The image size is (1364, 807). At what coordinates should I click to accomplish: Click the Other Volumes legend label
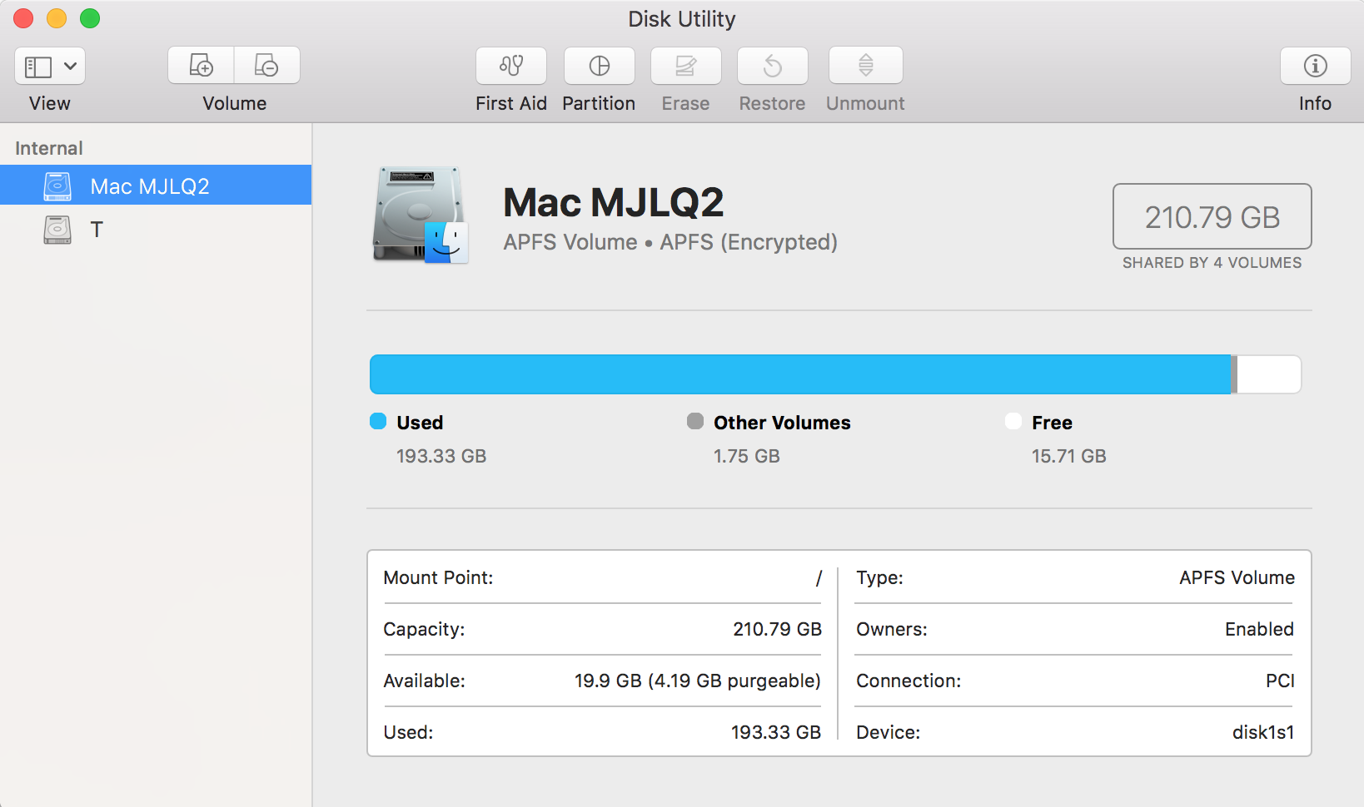782,423
